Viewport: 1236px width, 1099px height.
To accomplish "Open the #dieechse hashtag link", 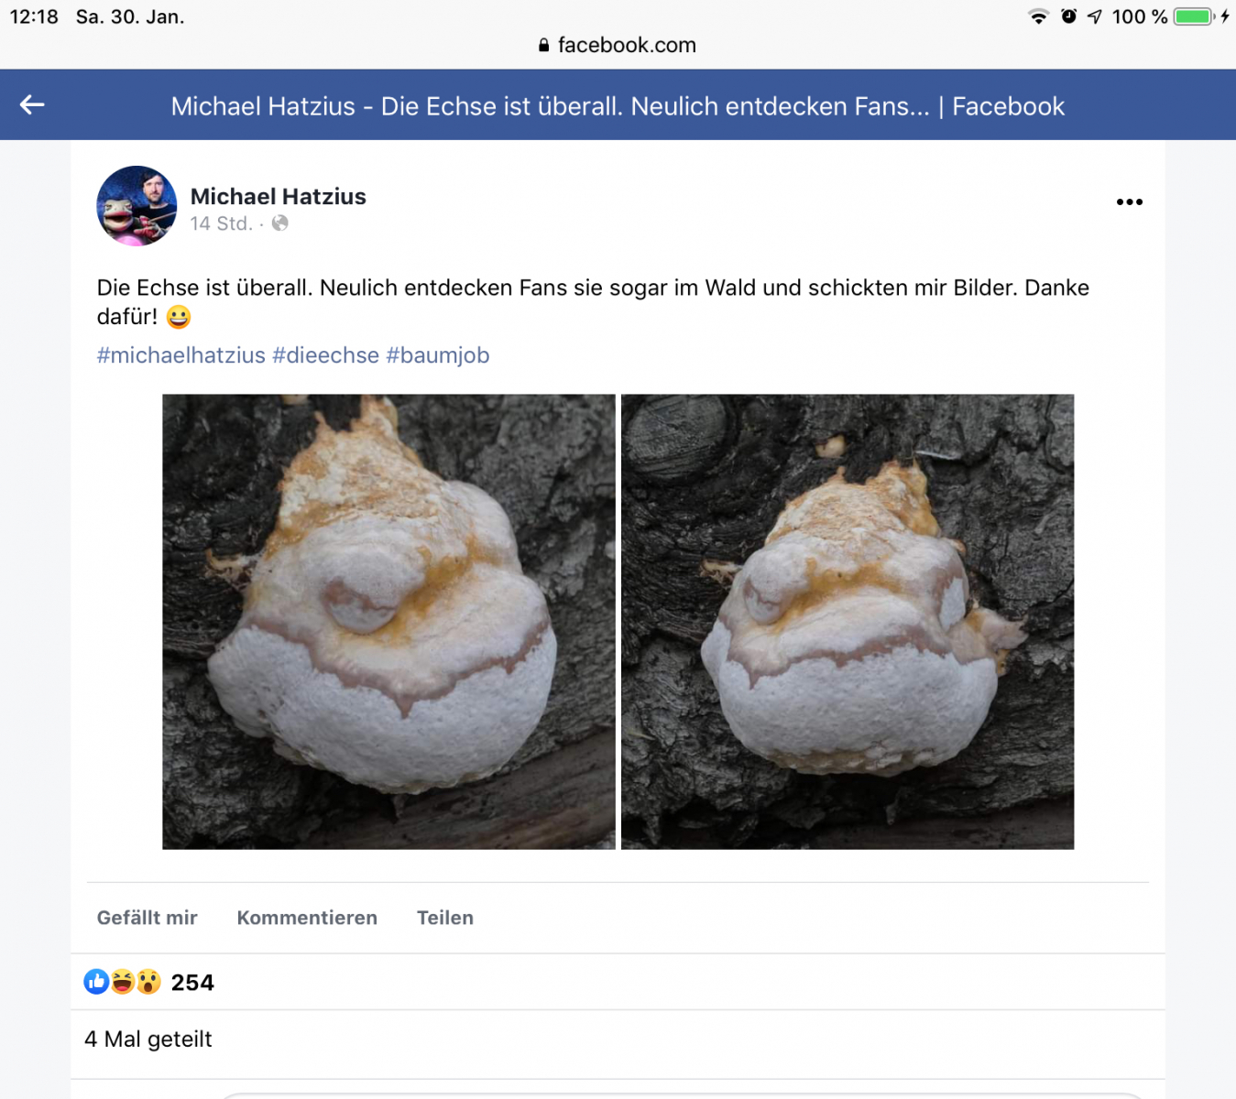I will [x=325, y=355].
